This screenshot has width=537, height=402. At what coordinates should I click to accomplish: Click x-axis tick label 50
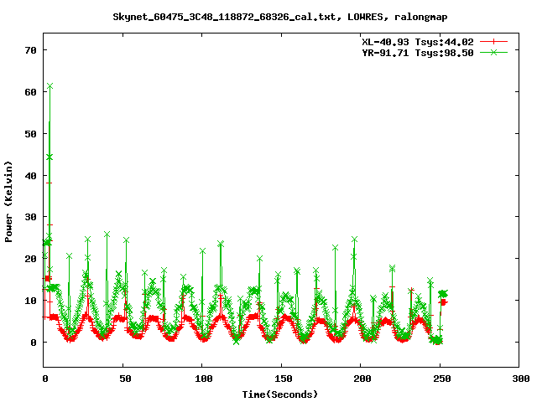(125, 379)
